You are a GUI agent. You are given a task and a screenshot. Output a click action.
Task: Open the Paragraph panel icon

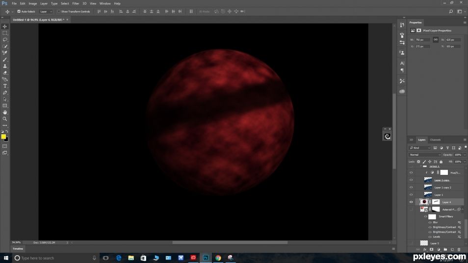pos(402,71)
